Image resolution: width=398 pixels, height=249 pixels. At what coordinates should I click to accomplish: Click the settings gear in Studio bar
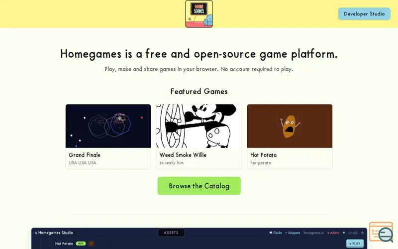coord(363,233)
